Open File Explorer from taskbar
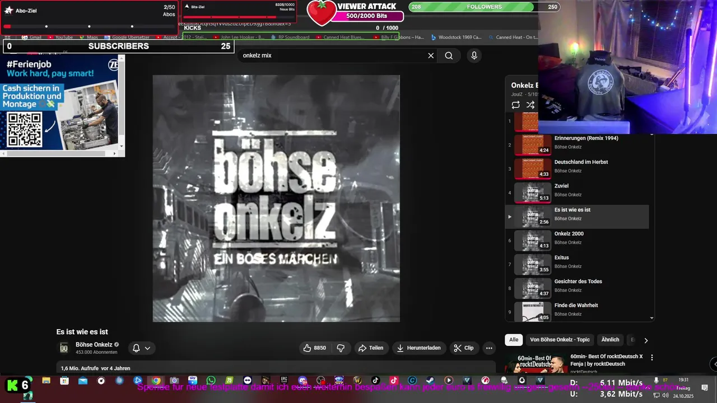Viewport: 717px width, 403px height. 46,381
